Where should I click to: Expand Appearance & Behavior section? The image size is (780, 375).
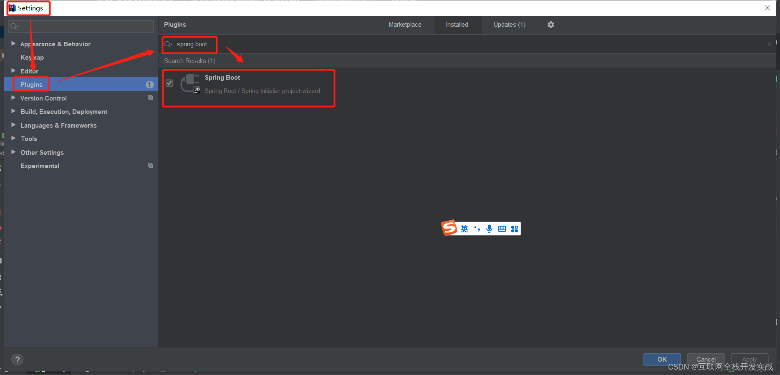click(13, 43)
